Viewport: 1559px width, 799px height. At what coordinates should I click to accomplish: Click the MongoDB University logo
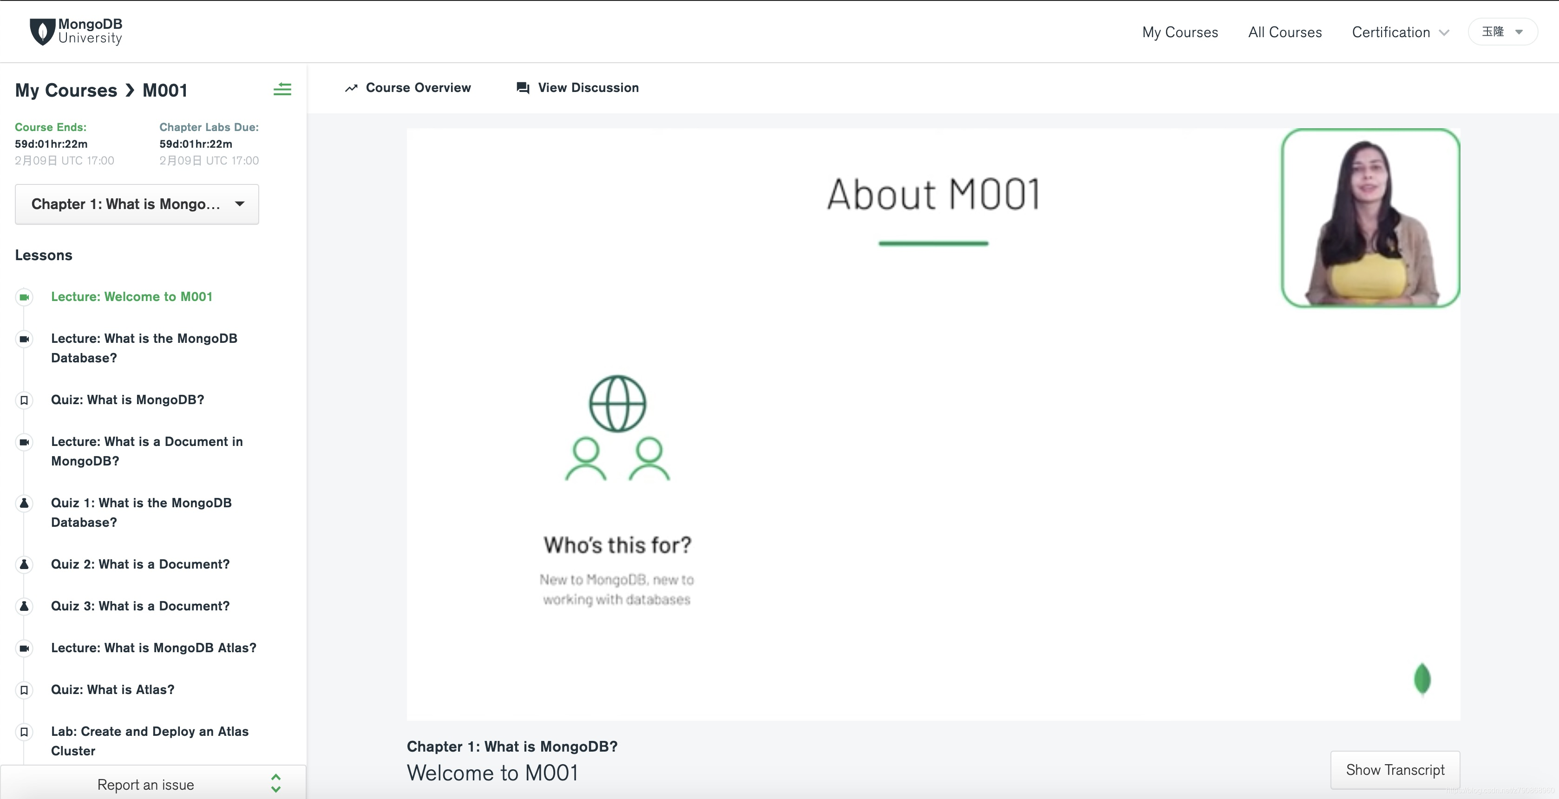point(76,32)
